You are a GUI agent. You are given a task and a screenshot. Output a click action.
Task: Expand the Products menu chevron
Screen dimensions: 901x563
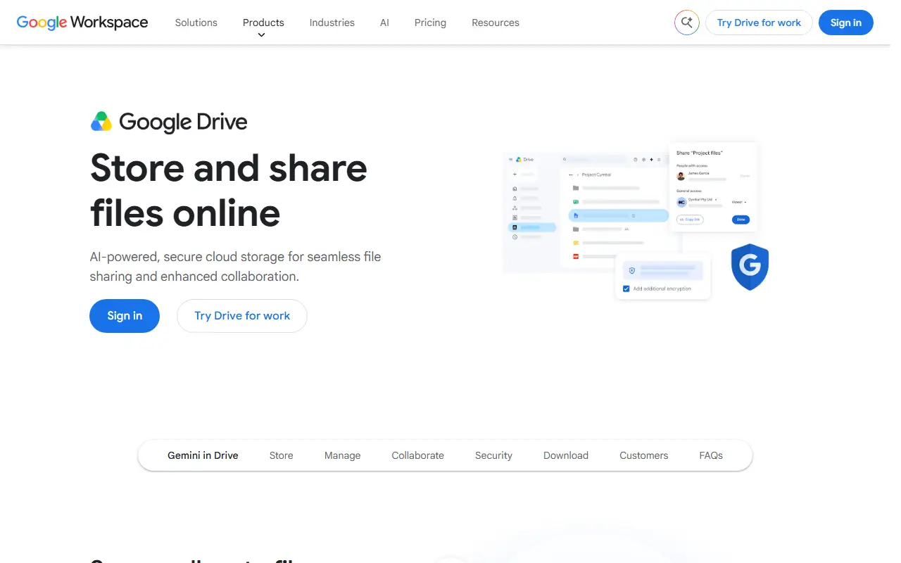[261, 35]
